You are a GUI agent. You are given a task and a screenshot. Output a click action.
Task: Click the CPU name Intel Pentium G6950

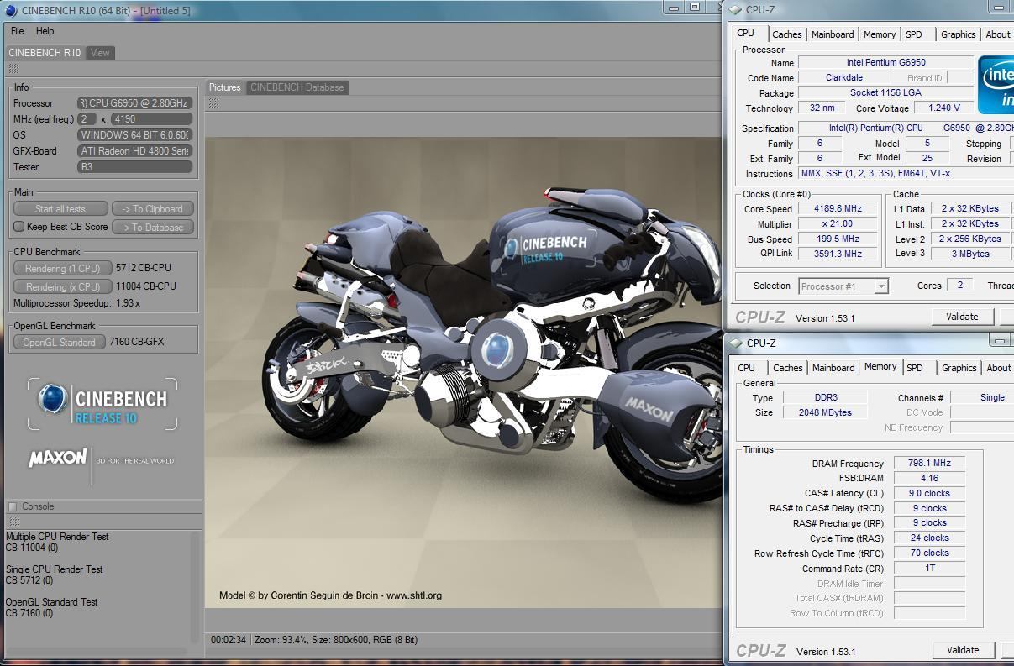pos(885,62)
